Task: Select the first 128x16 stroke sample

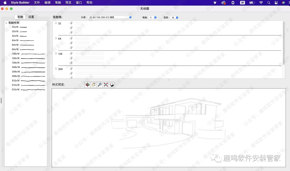Action: pos(29,54)
